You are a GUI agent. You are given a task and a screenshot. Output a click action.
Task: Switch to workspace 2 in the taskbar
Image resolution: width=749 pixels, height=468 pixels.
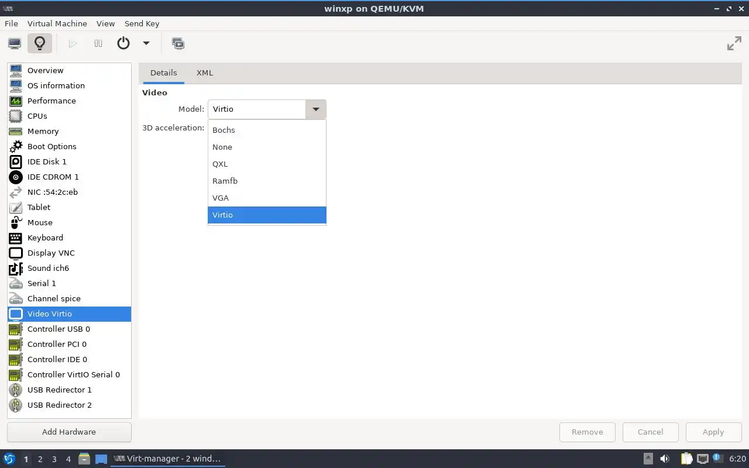click(x=40, y=459)
